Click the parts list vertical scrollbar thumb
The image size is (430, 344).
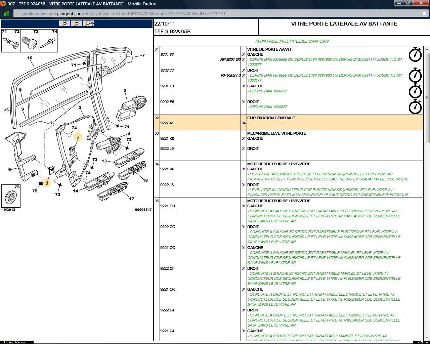pyautogui.click(x=427, y=97)
